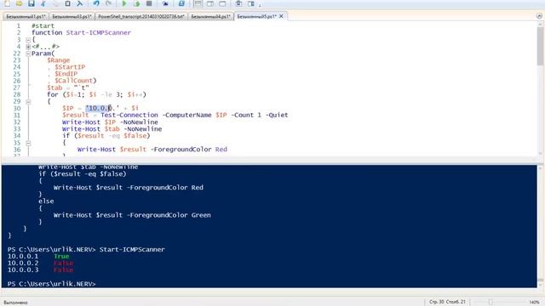Click the 10.0.0.3 False console result
This screenshot has height=306, width=545.
coord(40,270)
